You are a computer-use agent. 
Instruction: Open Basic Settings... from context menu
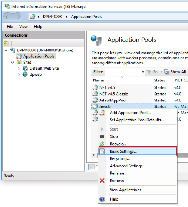(138, 151)
